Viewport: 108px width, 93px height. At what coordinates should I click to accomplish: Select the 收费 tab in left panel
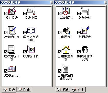[9, 90]
